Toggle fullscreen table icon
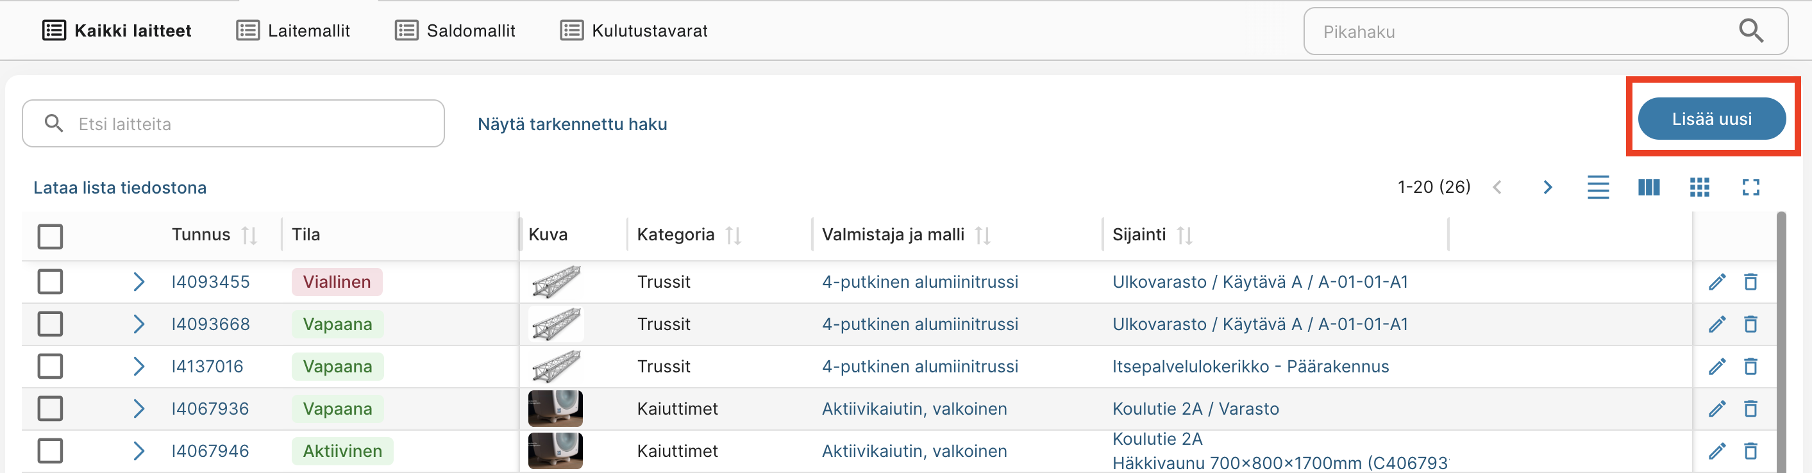 pos(1750,187)
